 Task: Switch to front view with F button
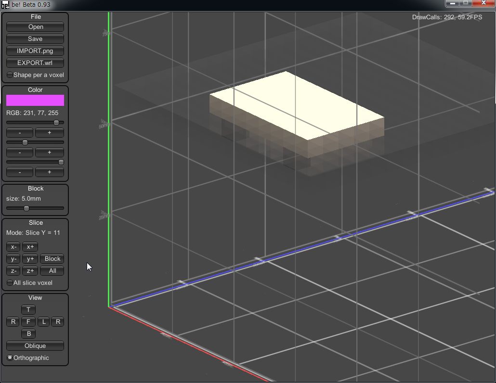(28, 321)
